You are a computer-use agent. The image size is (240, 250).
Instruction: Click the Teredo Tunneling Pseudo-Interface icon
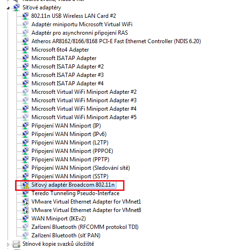click(x=25, y=193)
